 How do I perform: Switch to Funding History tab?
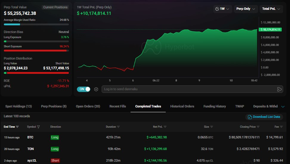point(215,106)
